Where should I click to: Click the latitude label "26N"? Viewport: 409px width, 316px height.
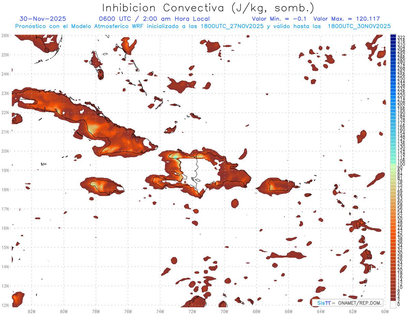pyautogui.click(x=5, y=35)
